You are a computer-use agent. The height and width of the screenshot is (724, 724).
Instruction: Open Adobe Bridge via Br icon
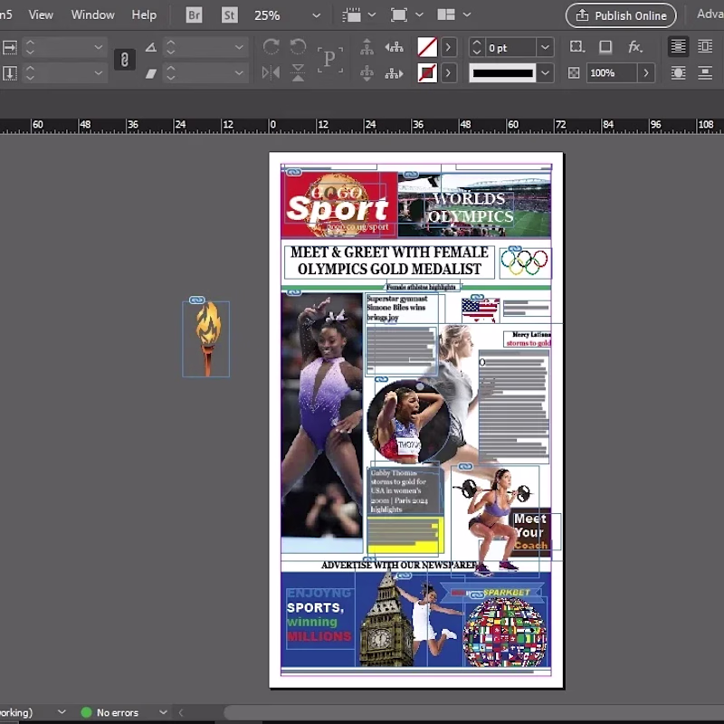[194, 15]
